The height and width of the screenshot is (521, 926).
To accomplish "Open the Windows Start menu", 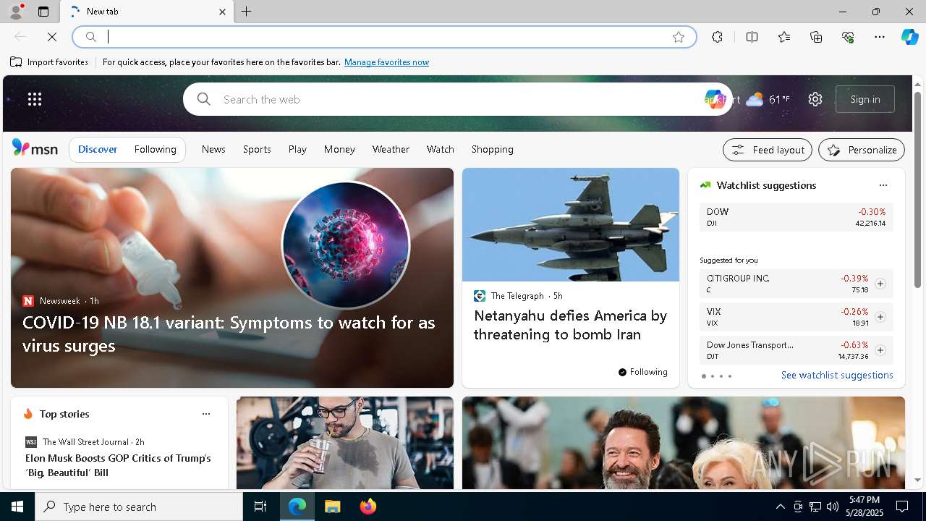I will point(17,507).
